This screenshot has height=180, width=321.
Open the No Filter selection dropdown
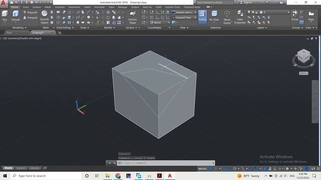click(x=214, y=16)
